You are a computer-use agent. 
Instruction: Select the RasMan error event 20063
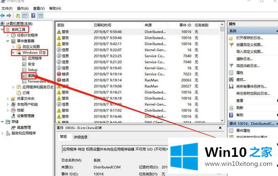tap(138, 80)
